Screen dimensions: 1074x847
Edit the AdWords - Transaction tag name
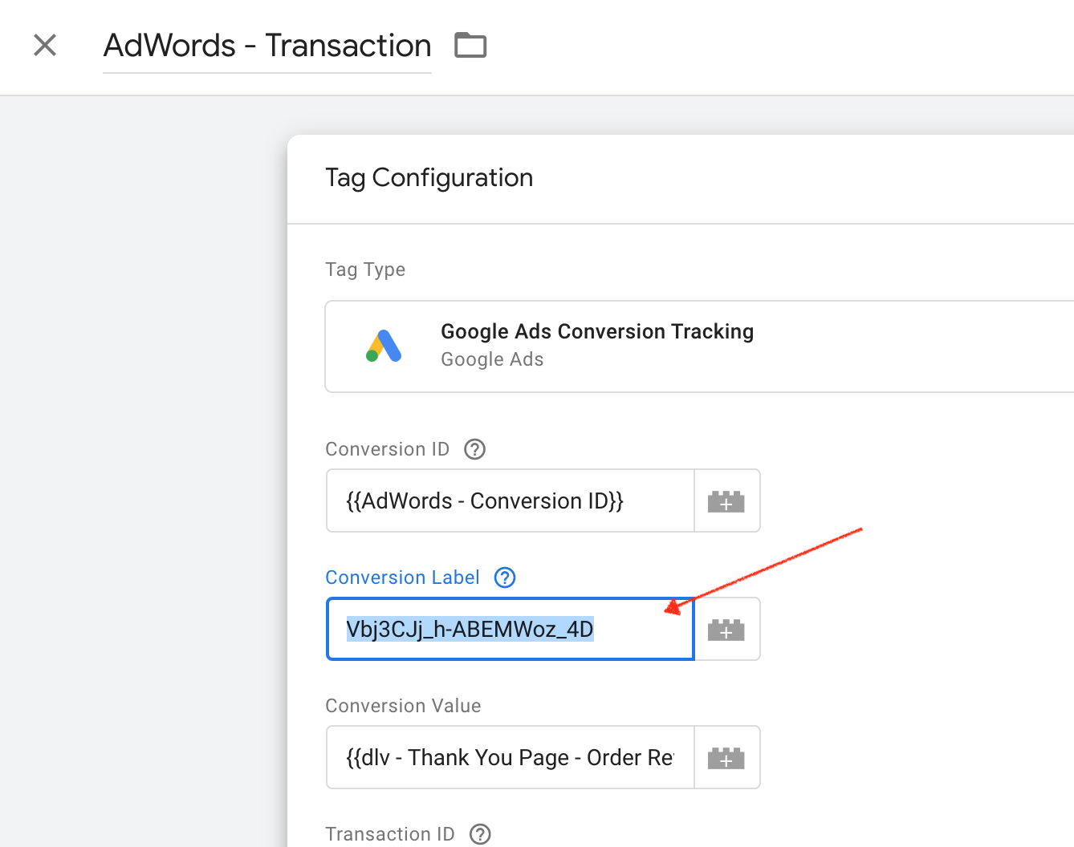point(267,46)
